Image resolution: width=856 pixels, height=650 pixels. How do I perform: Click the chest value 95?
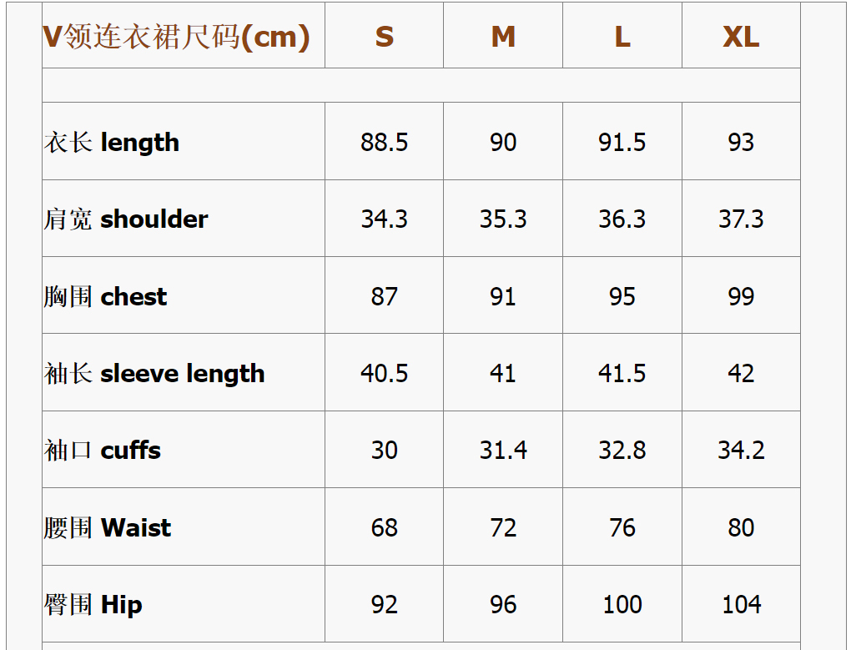click(x=622, y=297)
